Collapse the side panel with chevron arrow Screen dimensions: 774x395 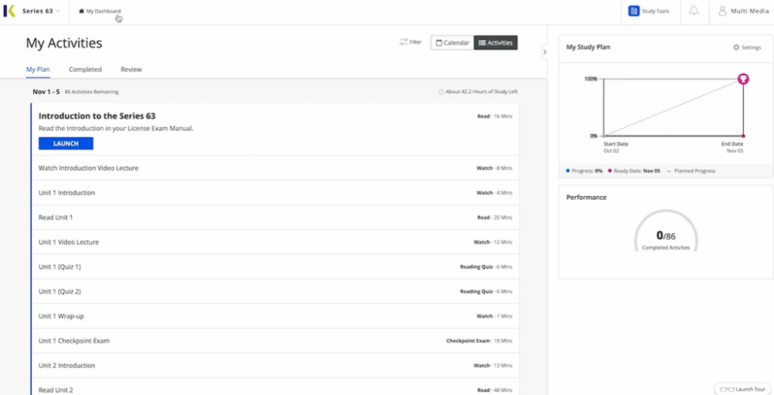(x=544, y=52)
